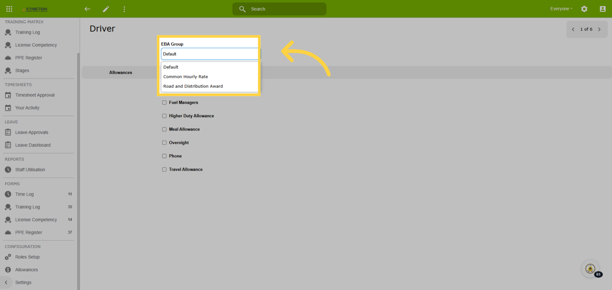
Task: Open the settings gear icon
Action: click(584, 9)
